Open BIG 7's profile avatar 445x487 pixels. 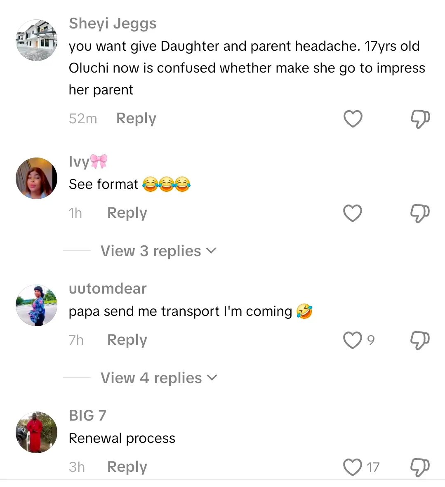pos(37,432)
